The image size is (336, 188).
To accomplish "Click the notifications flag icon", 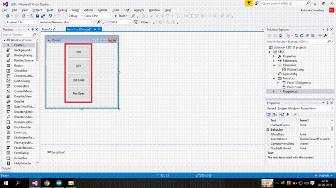I will (x=249, y=3).
